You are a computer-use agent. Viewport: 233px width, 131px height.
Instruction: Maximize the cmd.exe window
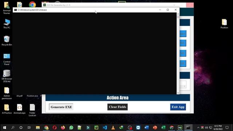click(168, 10)
